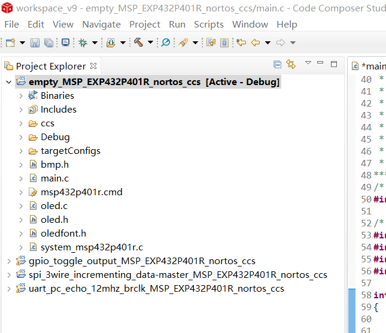Click the Flash load toolbar icon

(x=111, y=43)
